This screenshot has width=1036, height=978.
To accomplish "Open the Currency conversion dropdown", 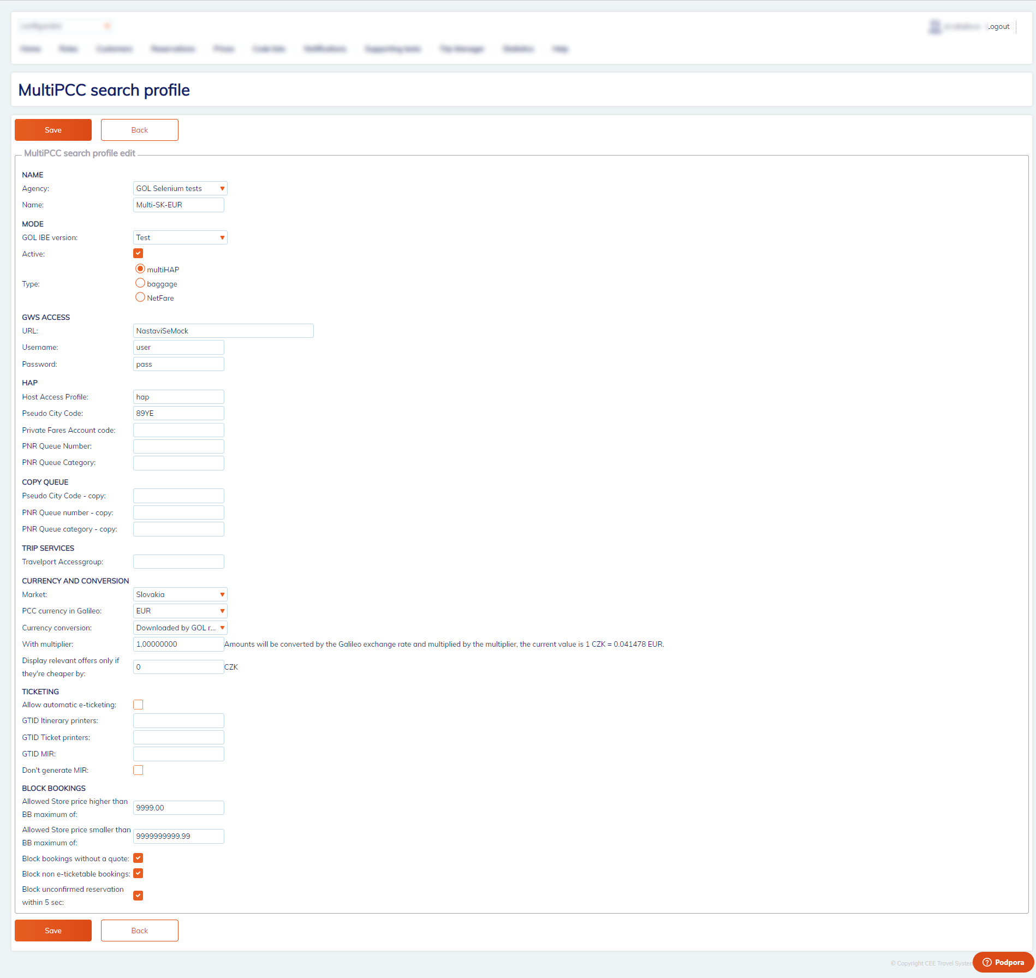I will (x=180, y=628).
